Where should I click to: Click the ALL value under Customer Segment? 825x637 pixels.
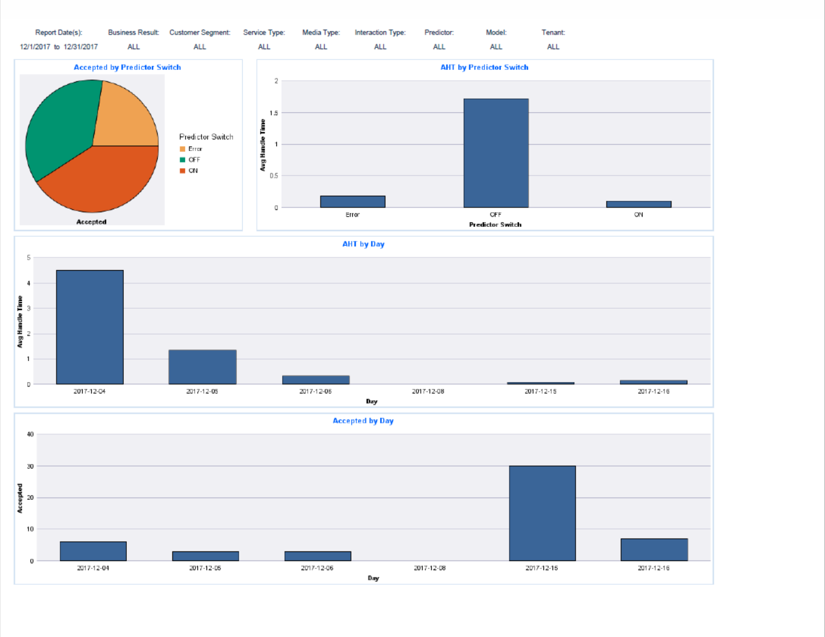[x=200, y=47]
